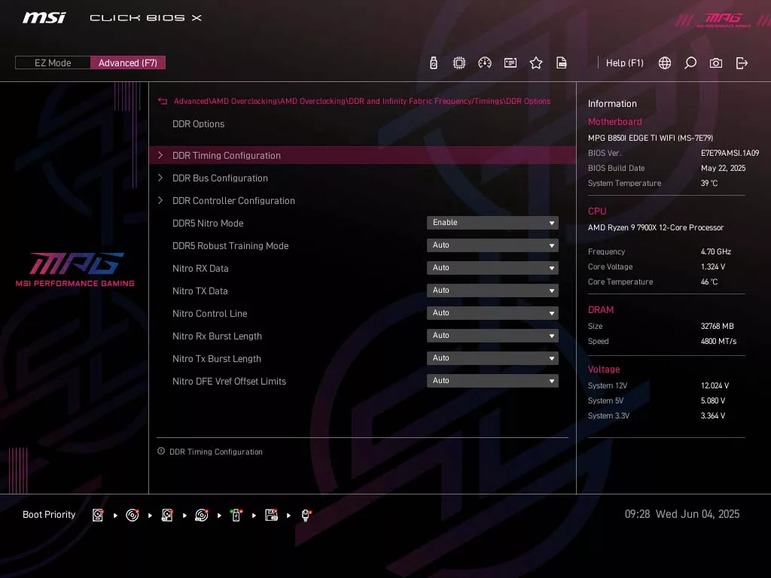Take a screenshot with the camera icon
The height and width of the screenshot is (578, 771).
[x=716, y=63]
